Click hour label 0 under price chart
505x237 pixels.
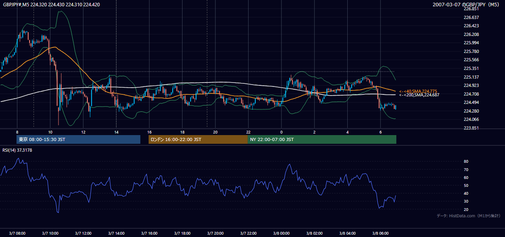click(x=281, y=132)
